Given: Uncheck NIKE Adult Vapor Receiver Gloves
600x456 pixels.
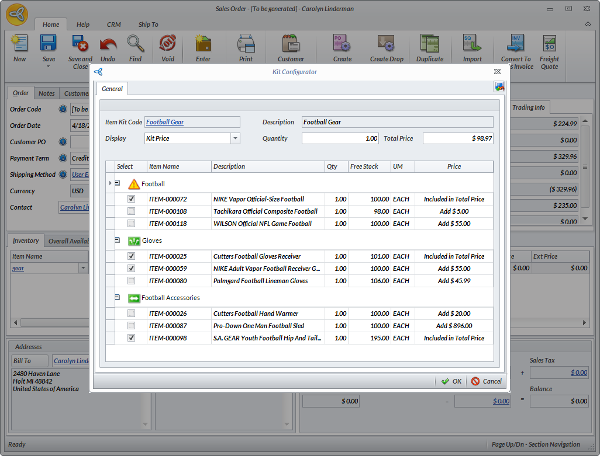Looking at the screenshot, I should click(132, 269).
